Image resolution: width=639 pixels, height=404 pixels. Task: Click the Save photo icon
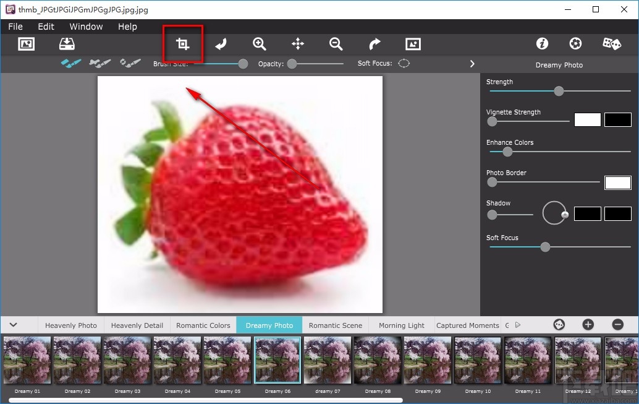[67, 44]
